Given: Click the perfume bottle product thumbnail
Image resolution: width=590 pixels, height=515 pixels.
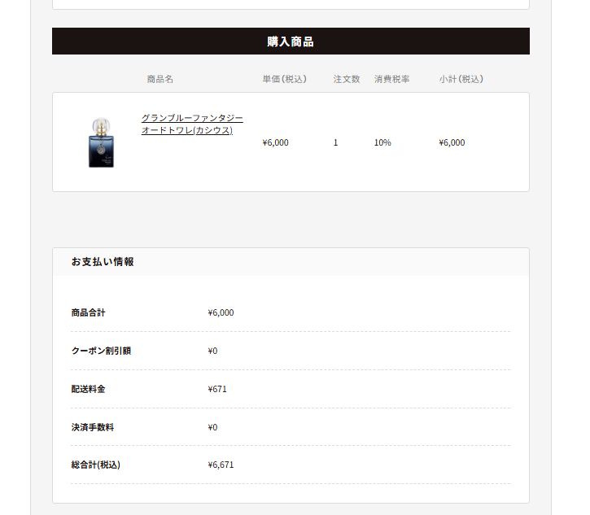Looking at the screenshot, I should click(101, 142).
